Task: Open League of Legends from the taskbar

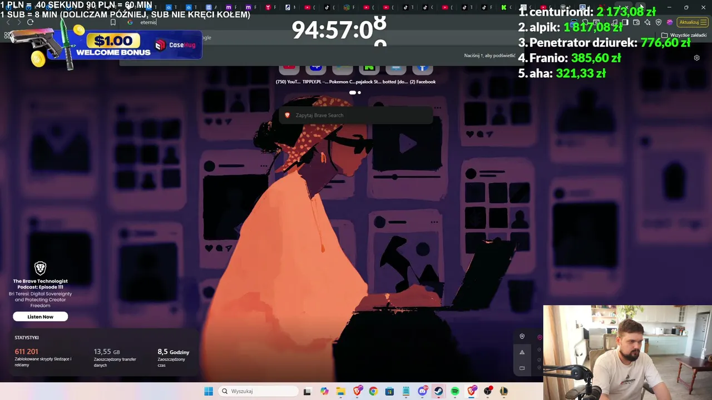Action: (504, 391)
